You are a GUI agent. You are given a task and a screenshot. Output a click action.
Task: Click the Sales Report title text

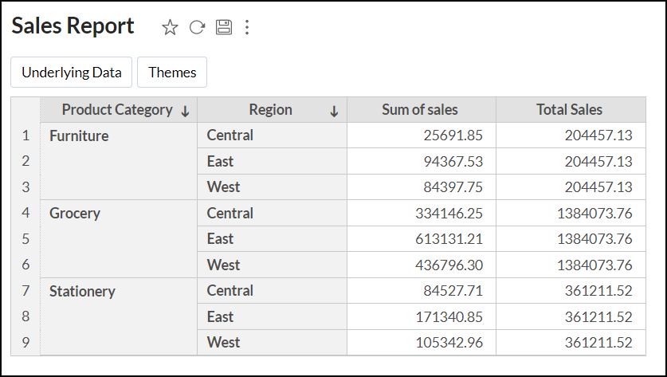[73, 26]
